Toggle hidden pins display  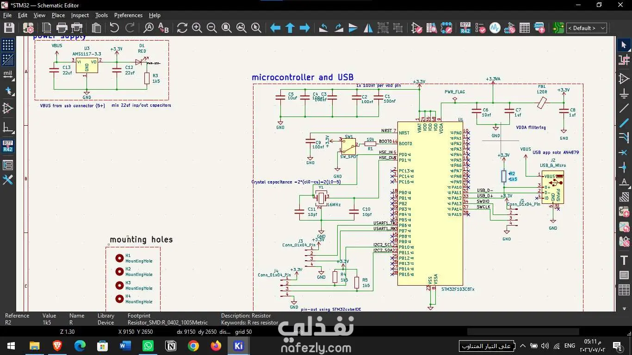[x=8, y=108]
